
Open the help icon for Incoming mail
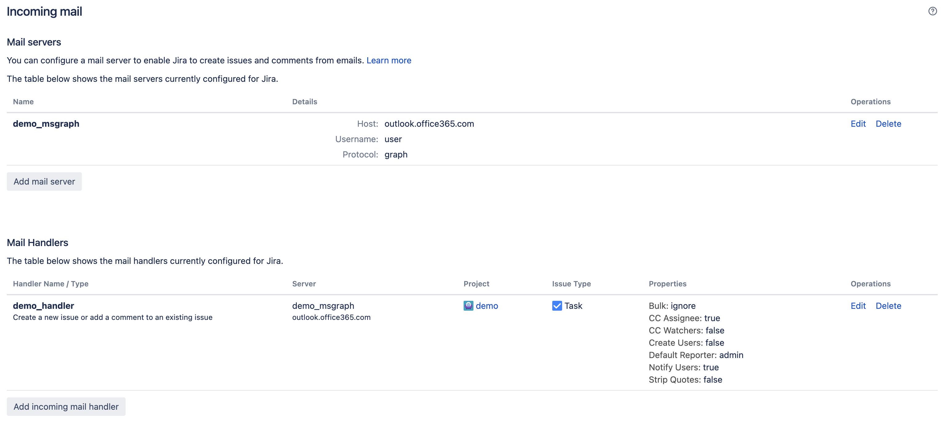pos(932,11)
